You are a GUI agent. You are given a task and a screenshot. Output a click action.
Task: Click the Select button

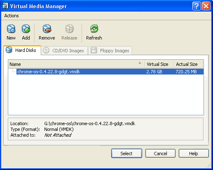pos(126,154)
